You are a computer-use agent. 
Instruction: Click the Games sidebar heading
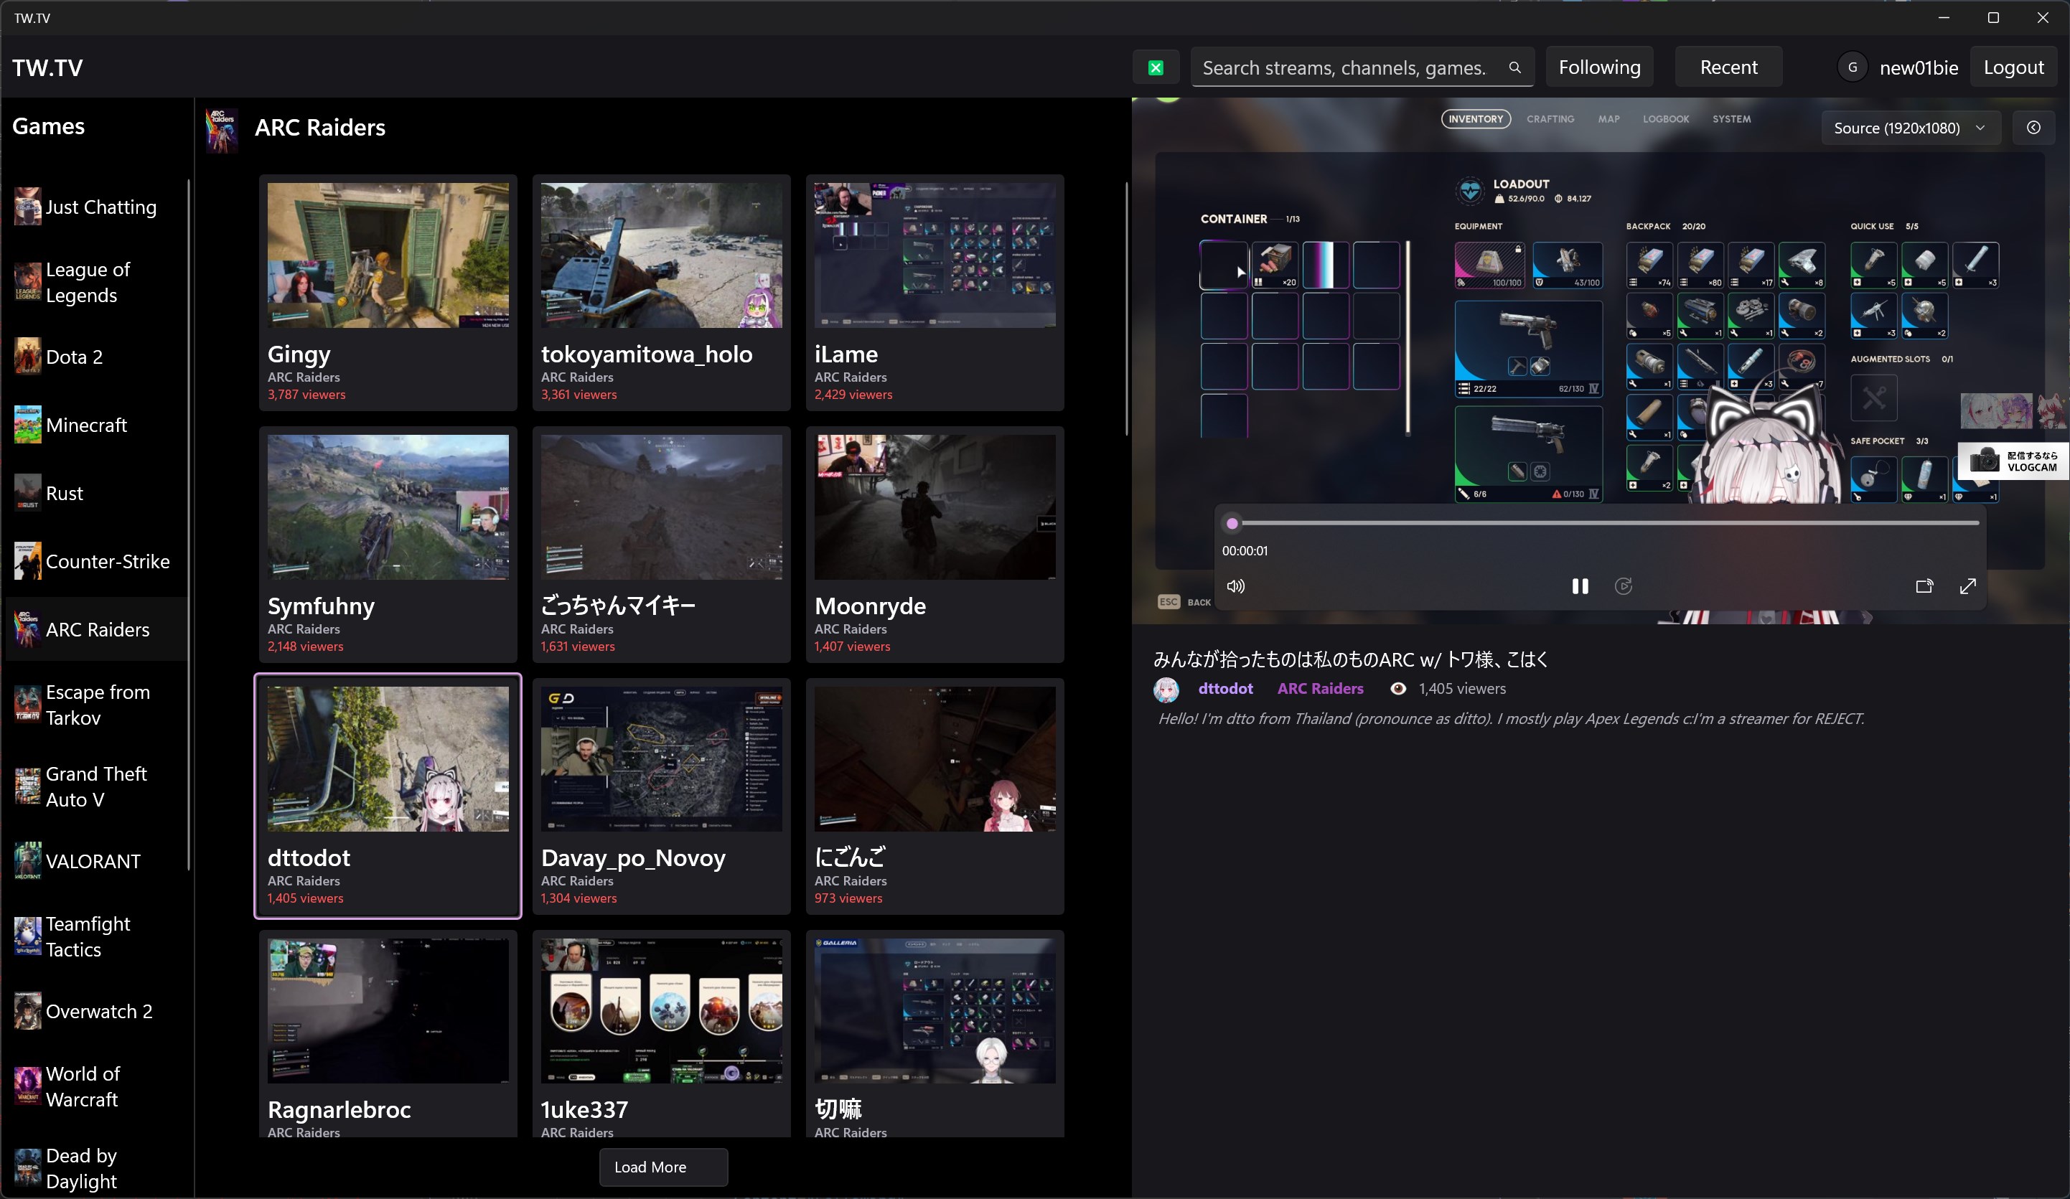[x=49, y=126]
